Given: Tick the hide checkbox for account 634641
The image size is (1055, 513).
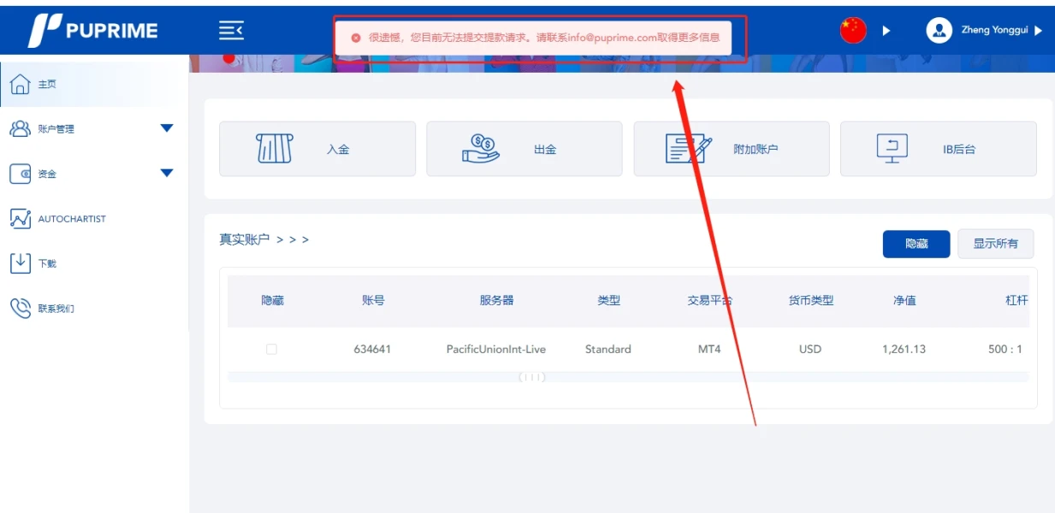Looking at the screenshot, I should pos(271,349).
